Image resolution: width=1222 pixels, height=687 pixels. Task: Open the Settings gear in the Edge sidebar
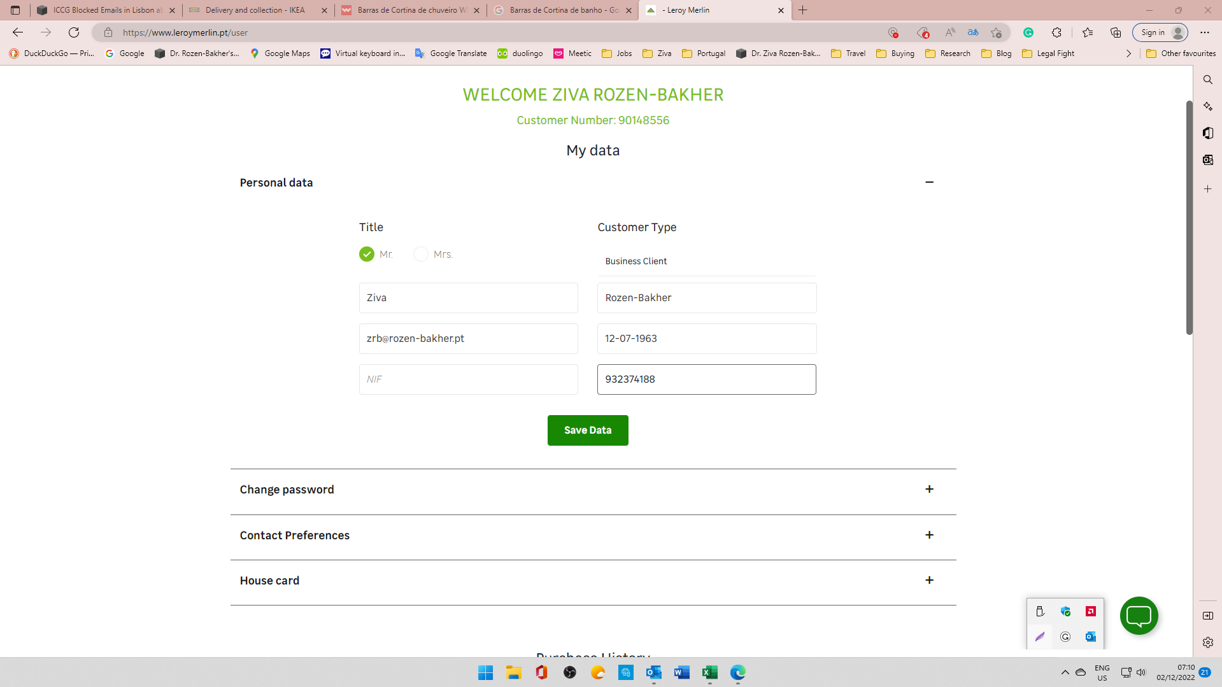pyautogui.click(x=1207, y=642)
